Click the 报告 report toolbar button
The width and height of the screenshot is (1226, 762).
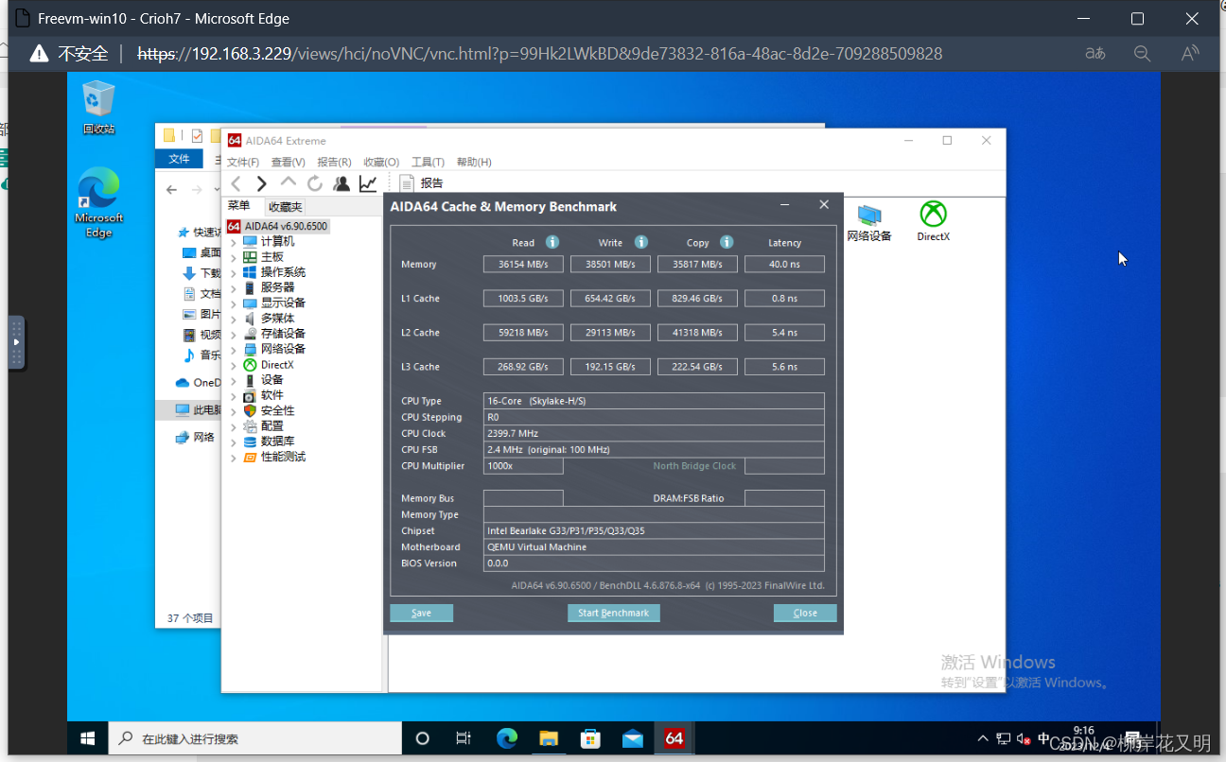click(x=421, y=183)
